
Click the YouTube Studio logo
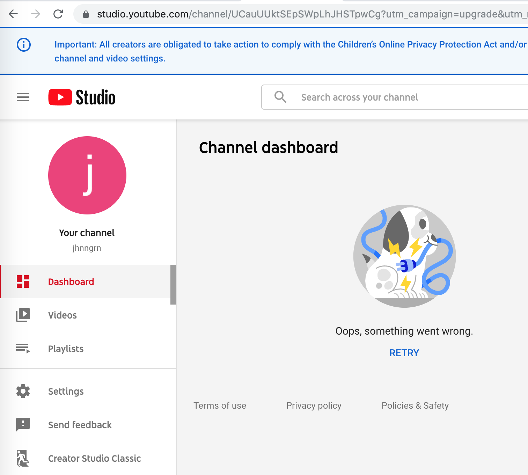(82, 97)
